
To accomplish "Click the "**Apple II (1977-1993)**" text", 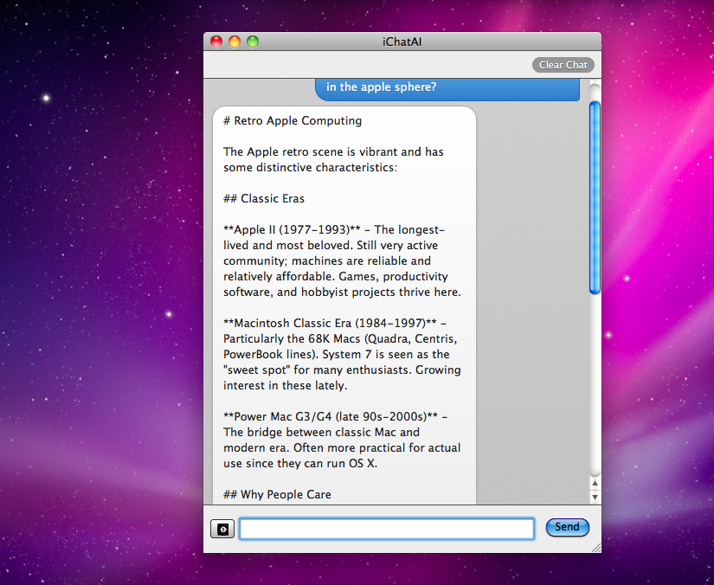I will (292, 229).
